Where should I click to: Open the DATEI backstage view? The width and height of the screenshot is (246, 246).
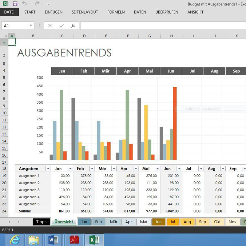tap(10, 12)
